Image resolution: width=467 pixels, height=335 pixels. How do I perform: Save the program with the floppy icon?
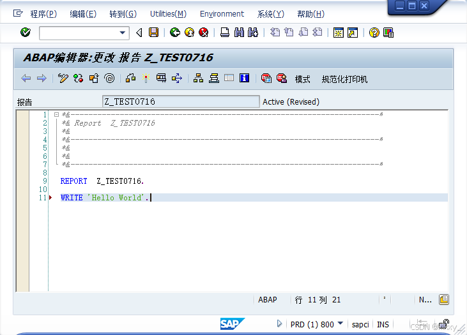click(x=154, y=32)
